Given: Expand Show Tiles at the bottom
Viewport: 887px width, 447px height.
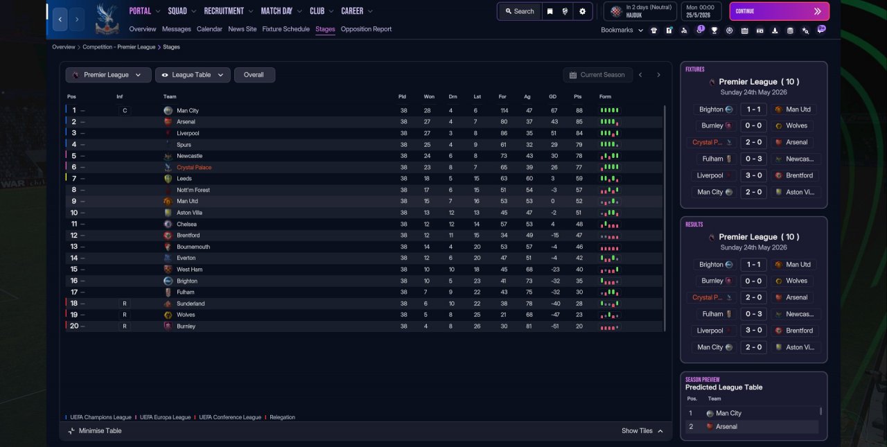Looking at the screenshot, I should (642, 430).
